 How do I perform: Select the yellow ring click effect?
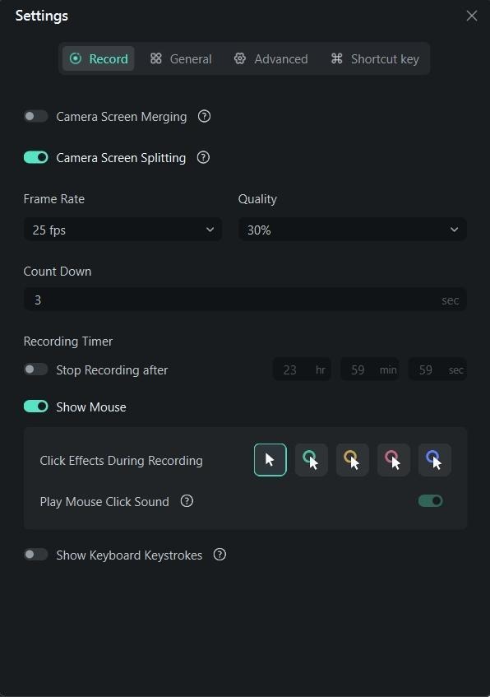point(352,460)
